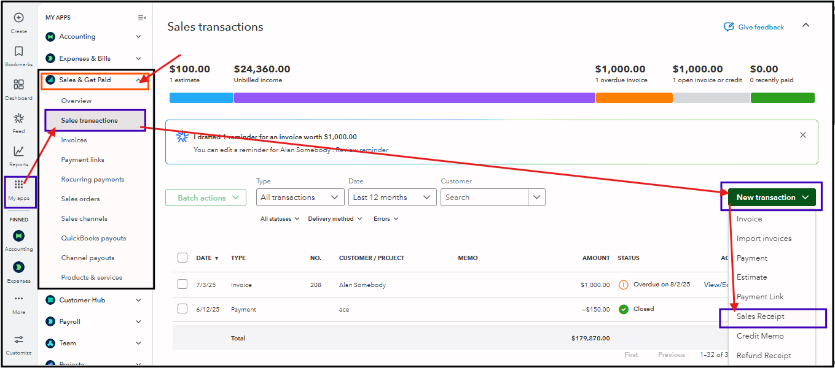Tick the checkbox for invoice 208 row
Image resolution: width=835 pixels, height=368 pixels.
182,284
